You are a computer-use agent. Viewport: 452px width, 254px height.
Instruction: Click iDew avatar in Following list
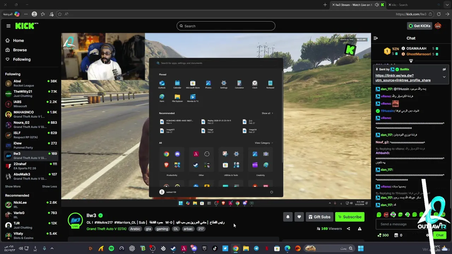[x=8, y=145]
